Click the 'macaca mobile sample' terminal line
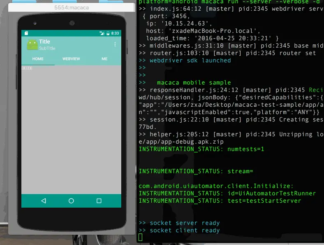This screenshot has width=324, height=245. tap(185, 82)
